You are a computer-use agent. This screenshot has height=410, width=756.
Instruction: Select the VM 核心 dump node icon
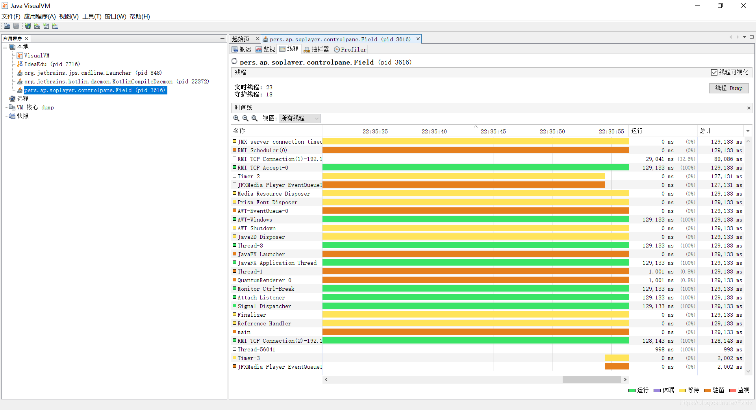tap(12, 107)
